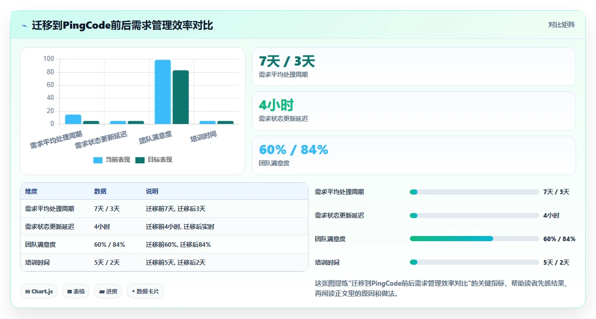The image size is (596, 319).
Task: Click table cell 迁移前4小时, 迁移后实时
Action: (x=180, y=227)
